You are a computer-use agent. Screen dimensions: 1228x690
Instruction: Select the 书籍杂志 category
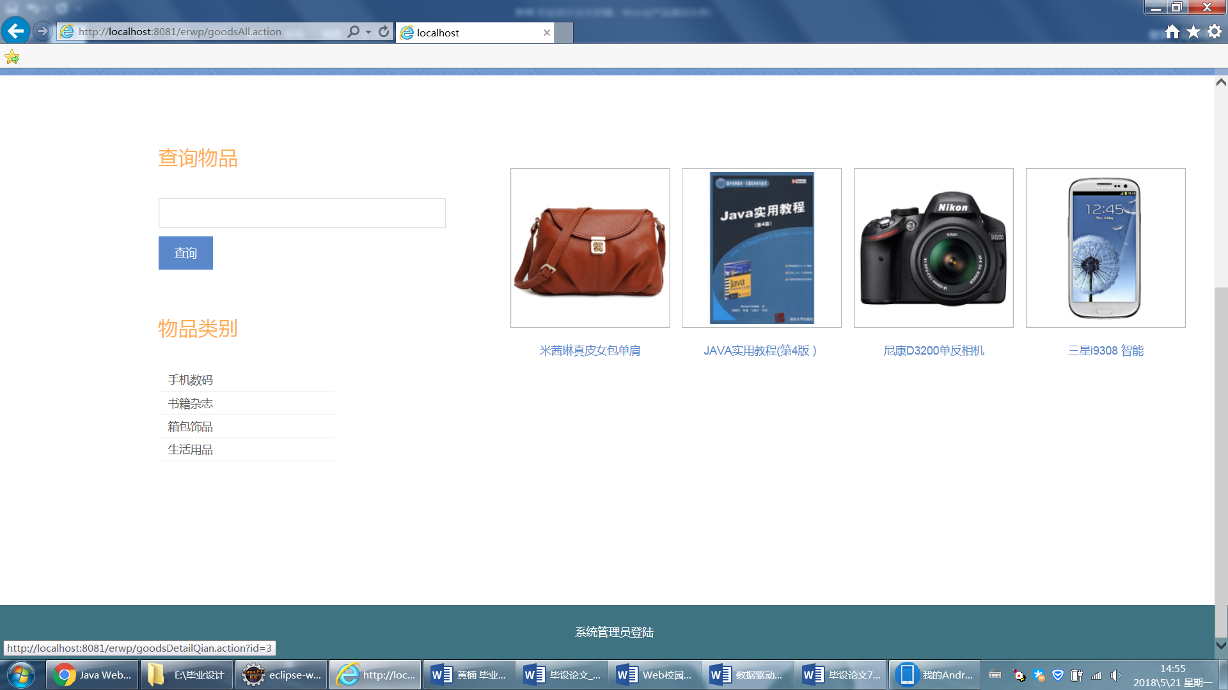[x=191, y=404]
